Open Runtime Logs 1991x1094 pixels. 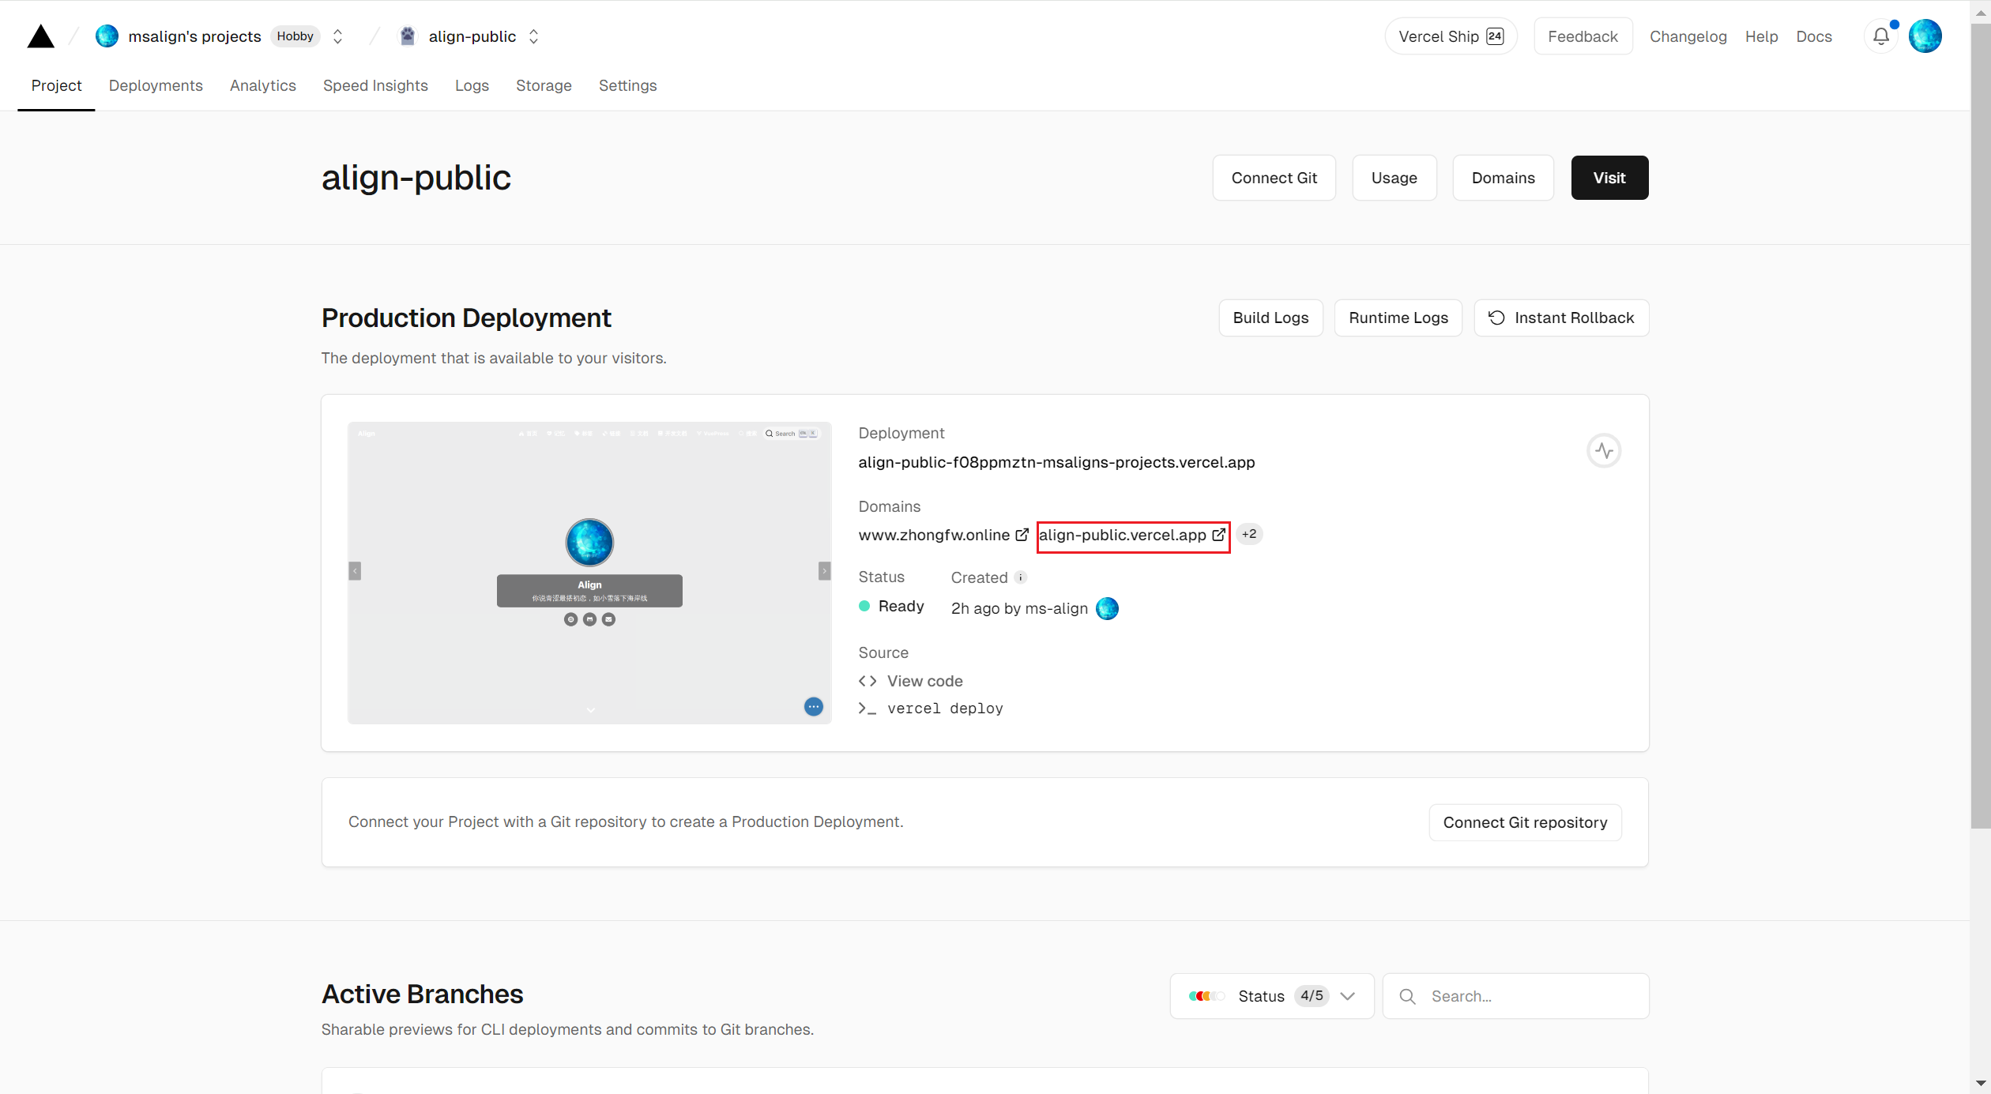[1398, 318]
